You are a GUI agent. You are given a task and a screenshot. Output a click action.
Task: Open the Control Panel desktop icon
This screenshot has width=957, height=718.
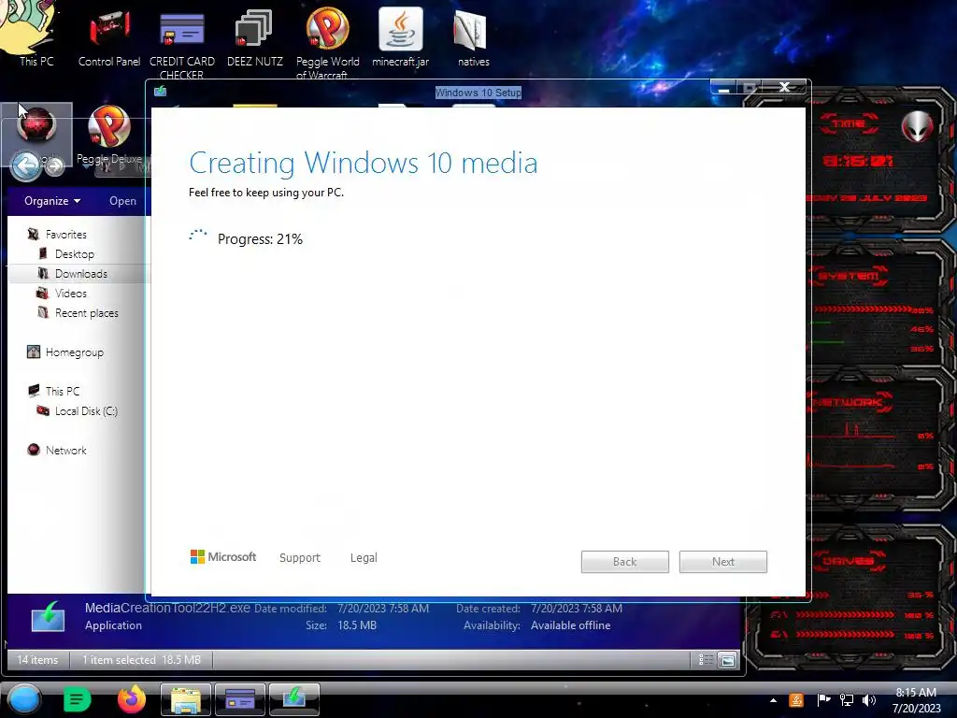point(109,37)
